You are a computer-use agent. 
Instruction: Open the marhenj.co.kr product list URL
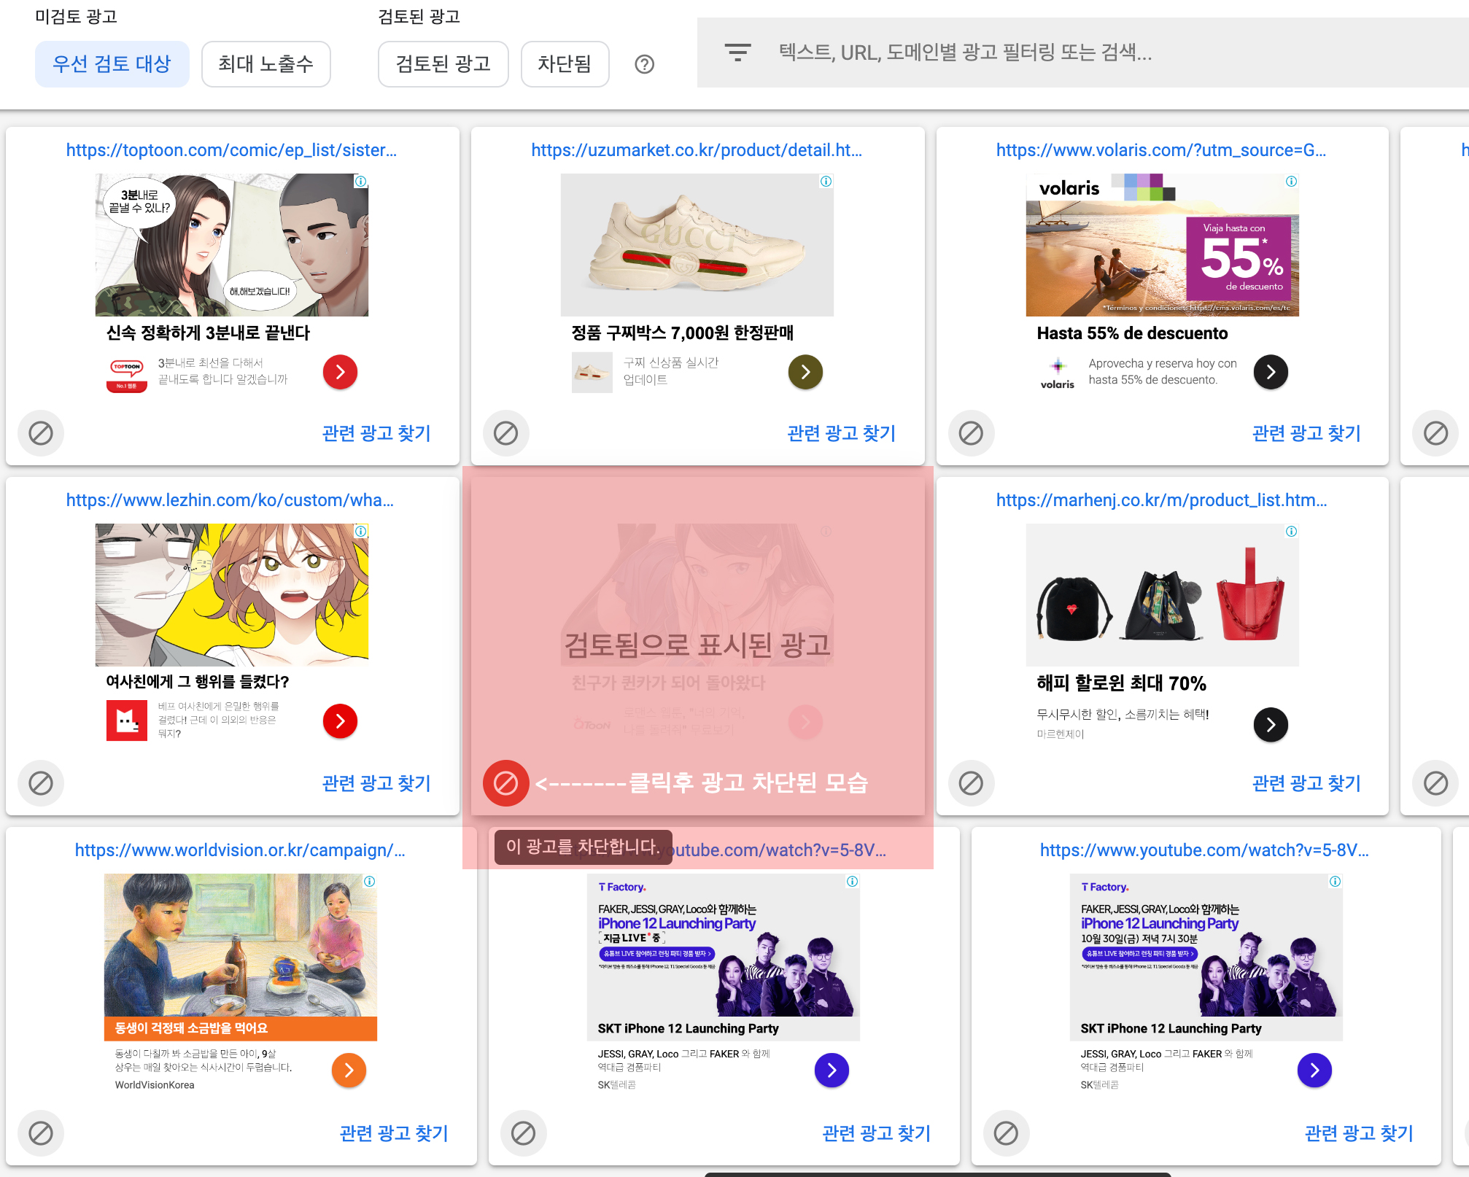(x=1161, y=500)
